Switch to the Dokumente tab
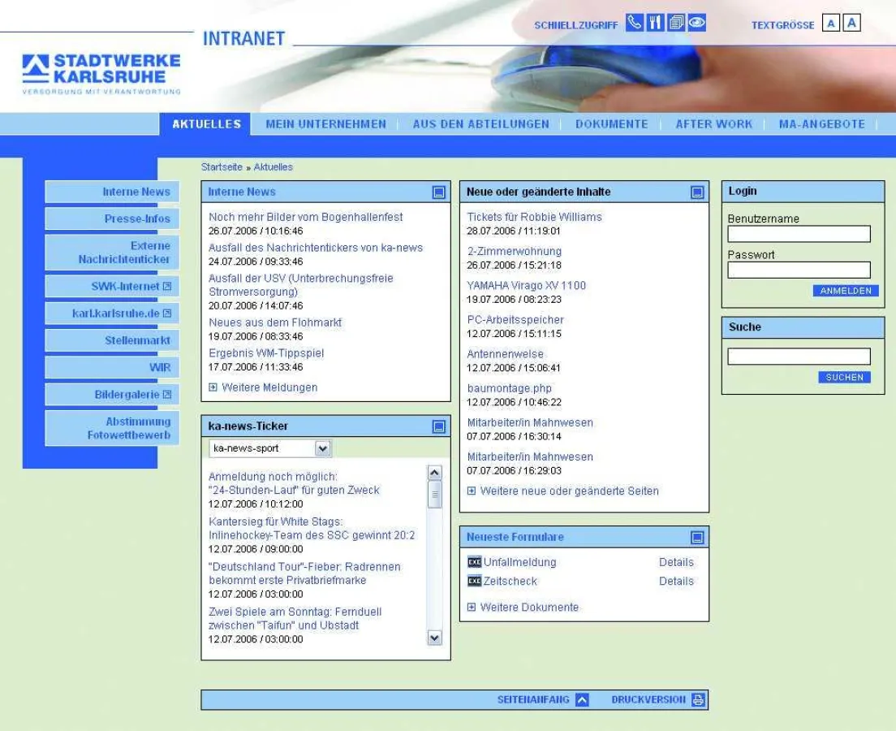Viewport: 896px width, 731px height. 610,123
